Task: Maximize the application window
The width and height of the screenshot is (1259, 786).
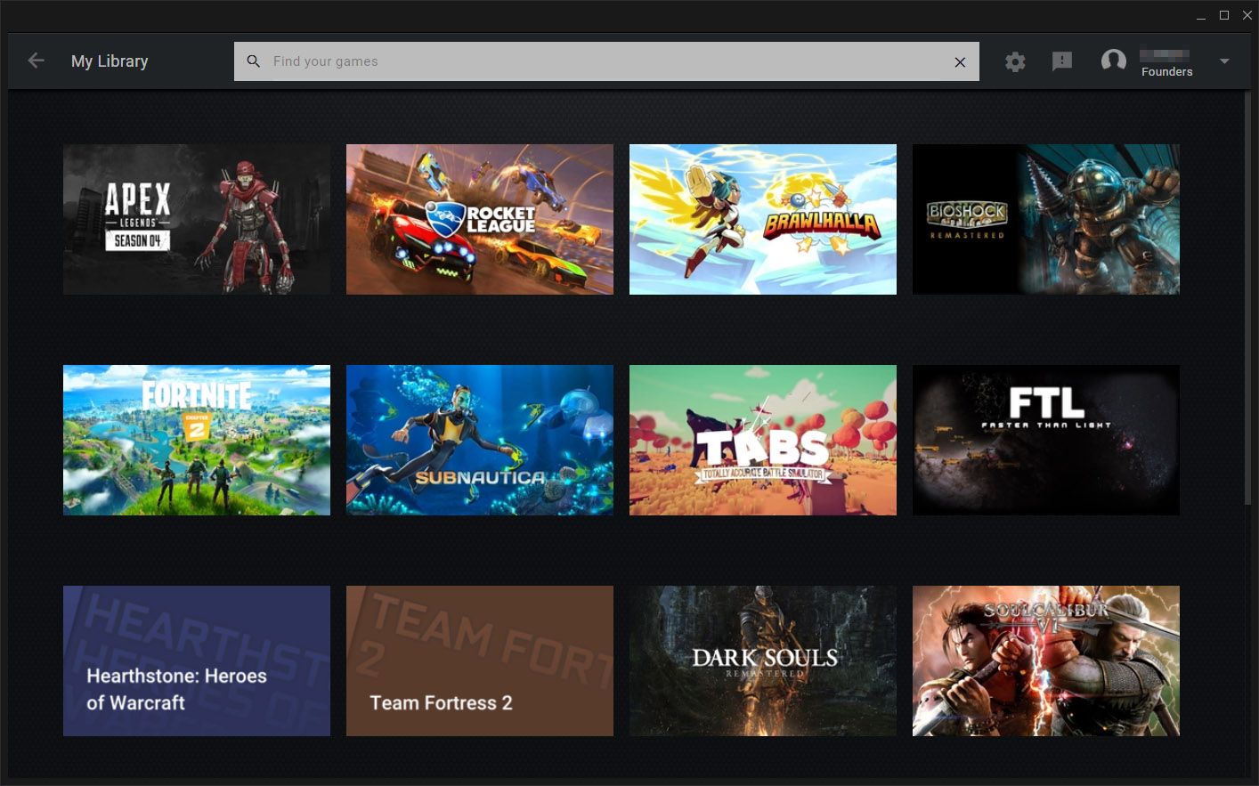Action: pos(1224,15)
